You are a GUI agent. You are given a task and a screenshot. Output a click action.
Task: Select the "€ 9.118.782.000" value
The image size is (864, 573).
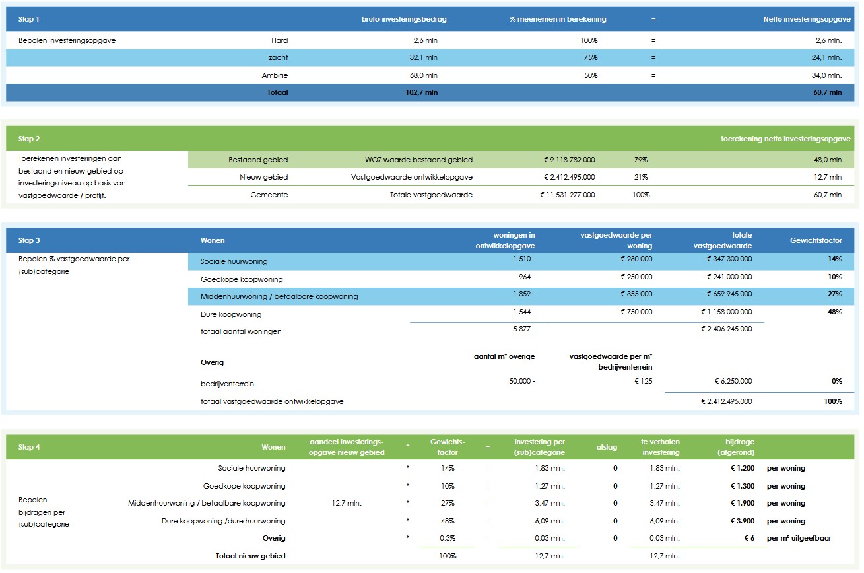pyautogui.click(x=569, y=160)
